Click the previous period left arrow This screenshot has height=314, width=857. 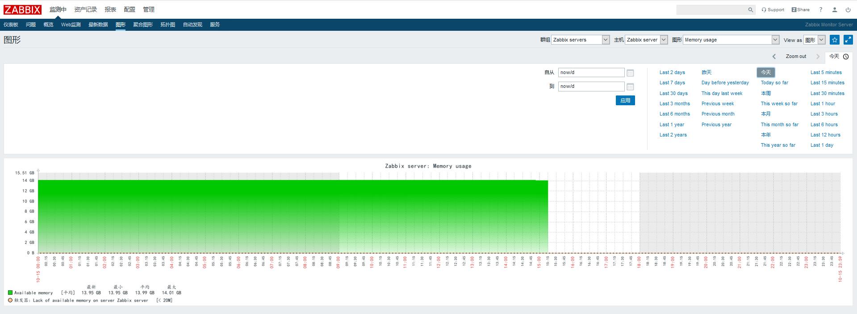[774, 57]
